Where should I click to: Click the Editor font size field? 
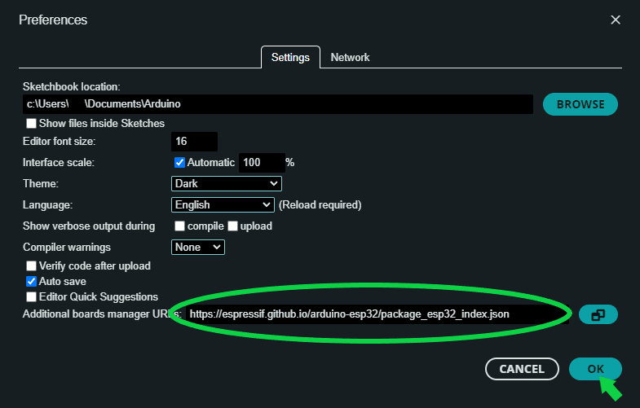point(194,142)
